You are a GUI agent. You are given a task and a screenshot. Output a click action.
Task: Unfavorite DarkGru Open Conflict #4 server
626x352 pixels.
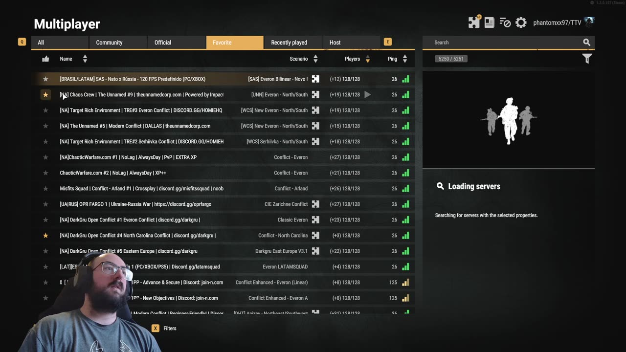45,235
